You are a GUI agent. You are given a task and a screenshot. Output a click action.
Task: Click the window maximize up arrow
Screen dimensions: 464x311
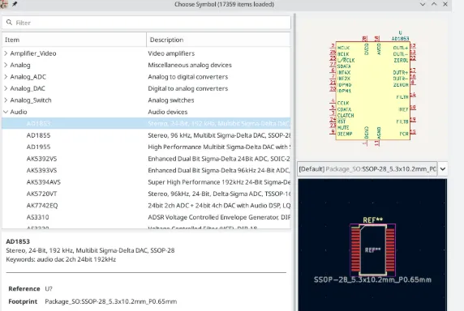click(x=434, y=4)
